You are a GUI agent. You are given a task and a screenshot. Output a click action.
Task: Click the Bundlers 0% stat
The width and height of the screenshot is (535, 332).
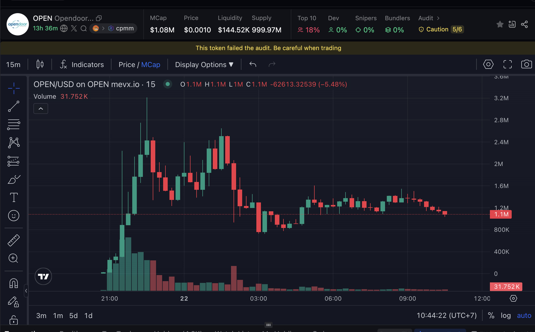pyautogui.click(x=397, y=24)
